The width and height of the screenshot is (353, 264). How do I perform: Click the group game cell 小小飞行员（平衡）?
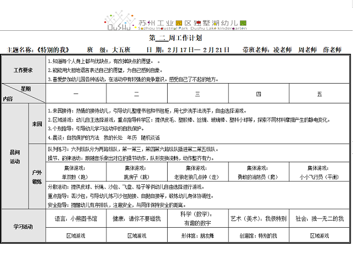point(319,172)
